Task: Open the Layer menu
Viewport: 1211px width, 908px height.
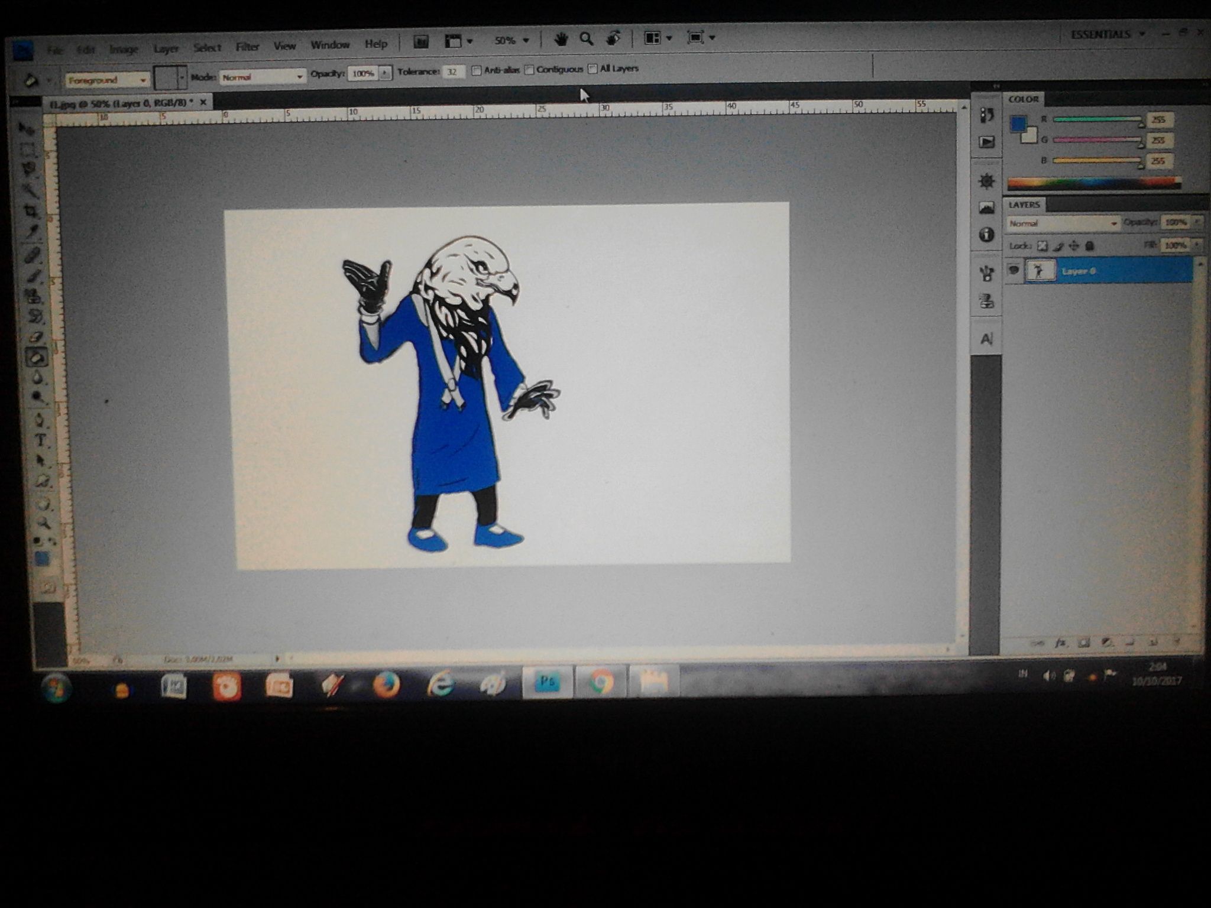Action: 166,49
